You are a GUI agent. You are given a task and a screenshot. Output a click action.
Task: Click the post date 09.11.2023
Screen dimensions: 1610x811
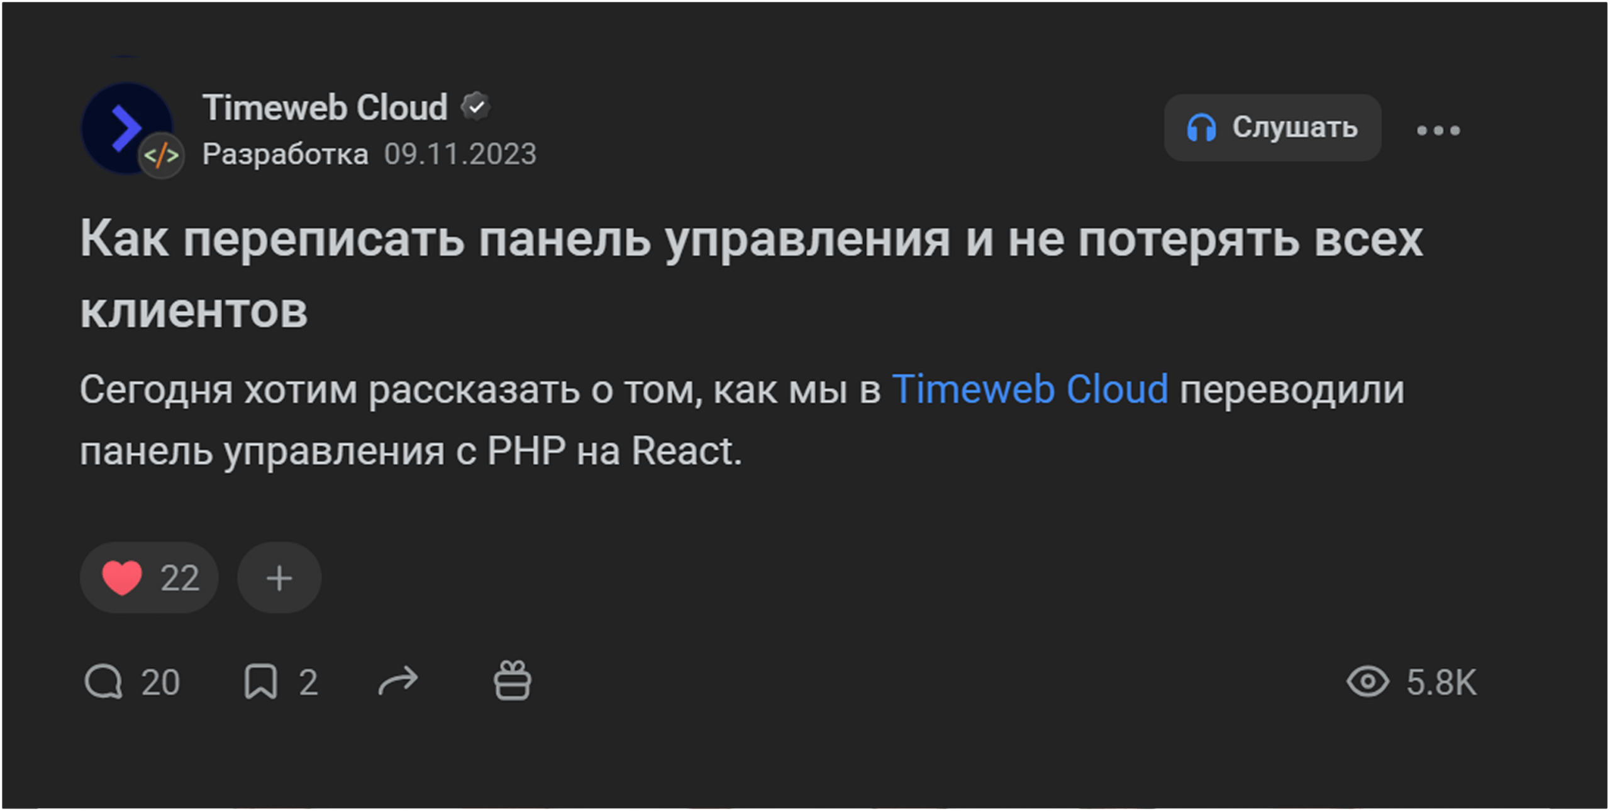(x=460, y=155)
